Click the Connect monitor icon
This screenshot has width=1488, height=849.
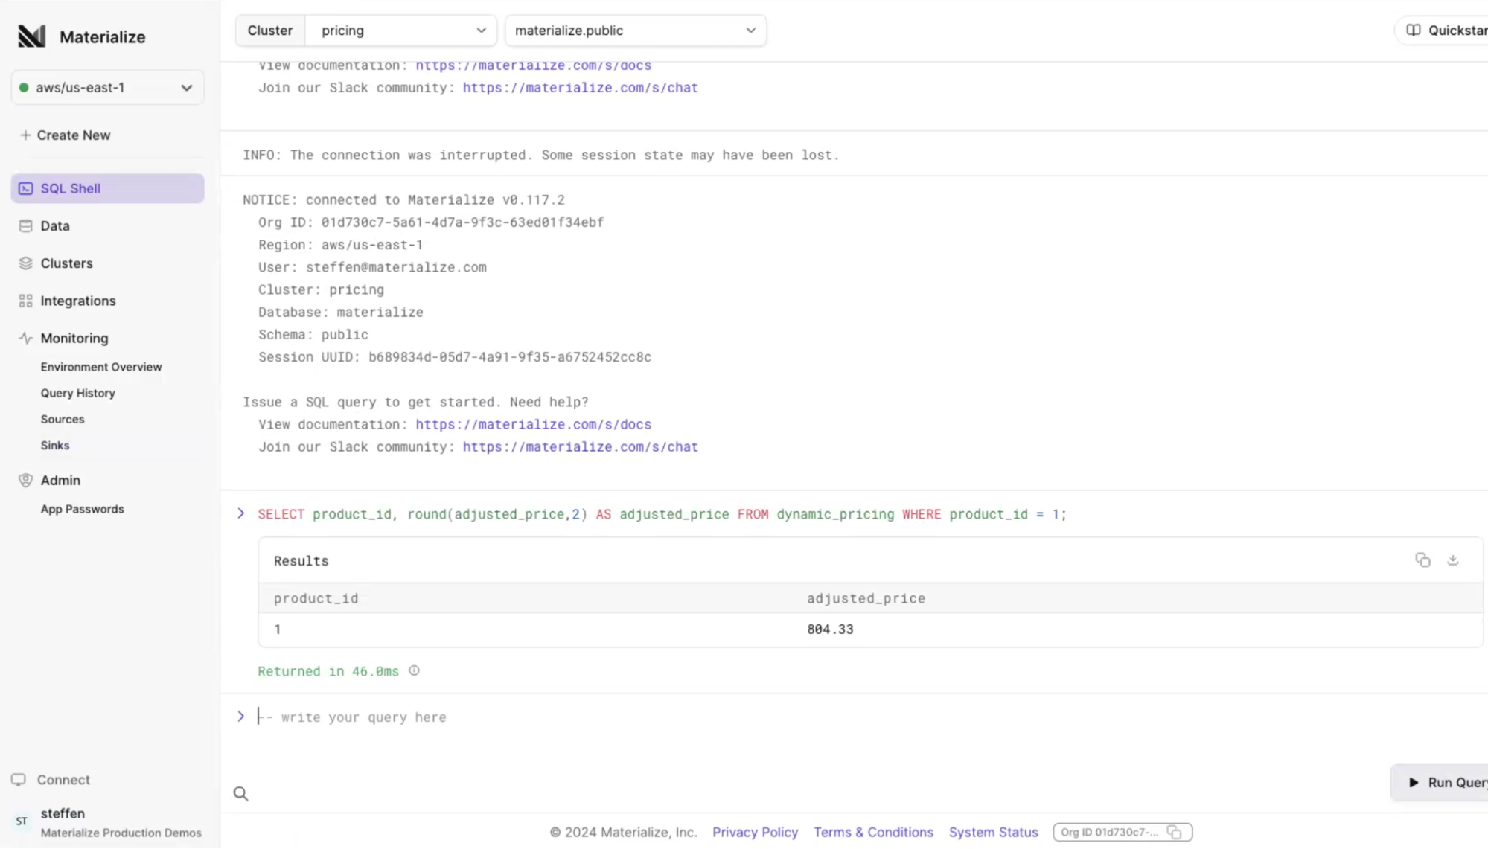click(x=19, y=779)
